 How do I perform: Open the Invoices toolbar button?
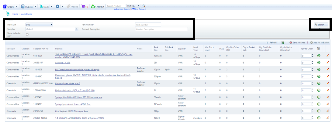tap(27, 7)
